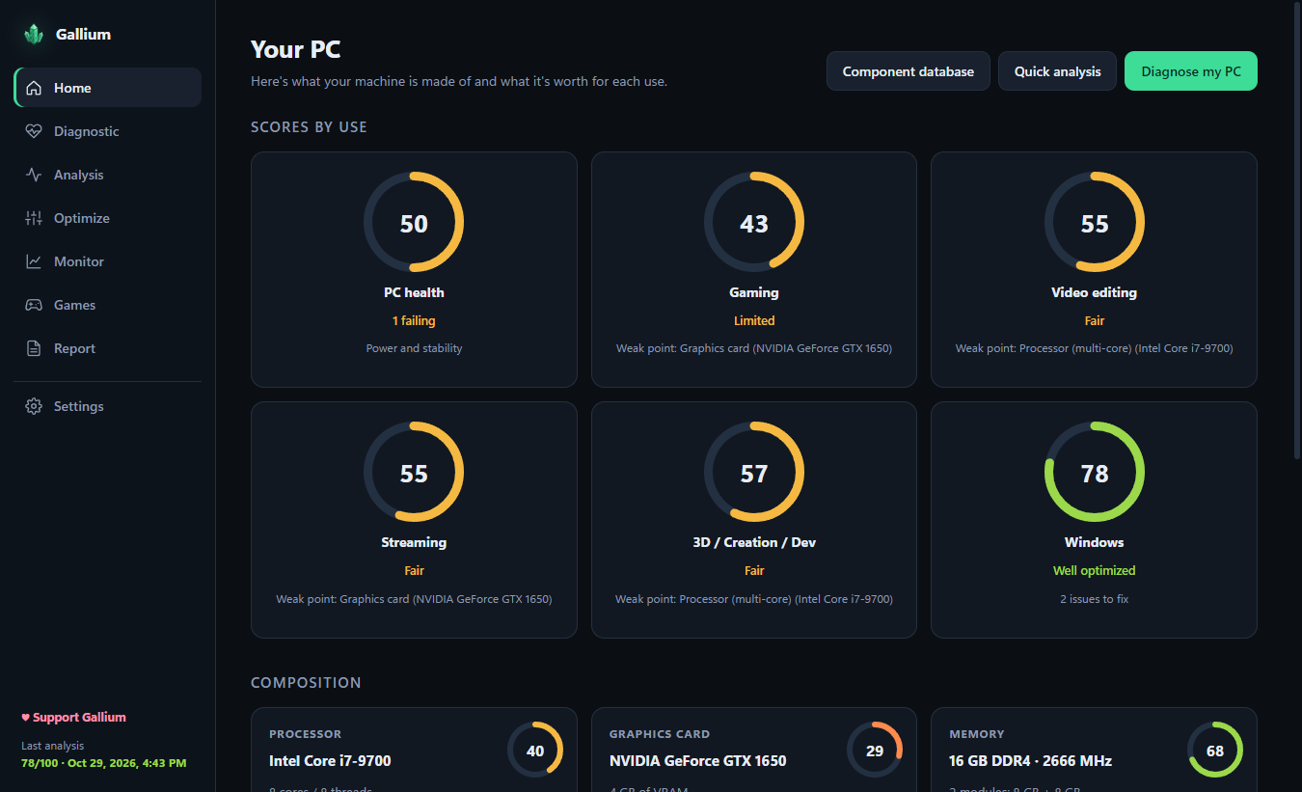Viewport: 1302px width, 792px height.
Task: Run a Quick analysis
Action: point(1057,71)
